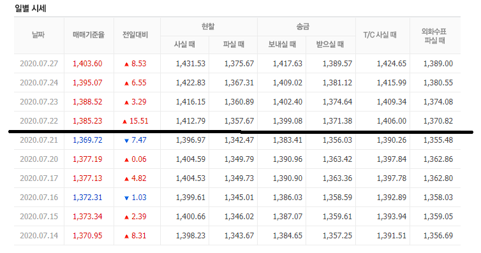Click the foreign check rate 1,380.55
Viewport: 481px width, 253px height.
click(x=438, y=83)
